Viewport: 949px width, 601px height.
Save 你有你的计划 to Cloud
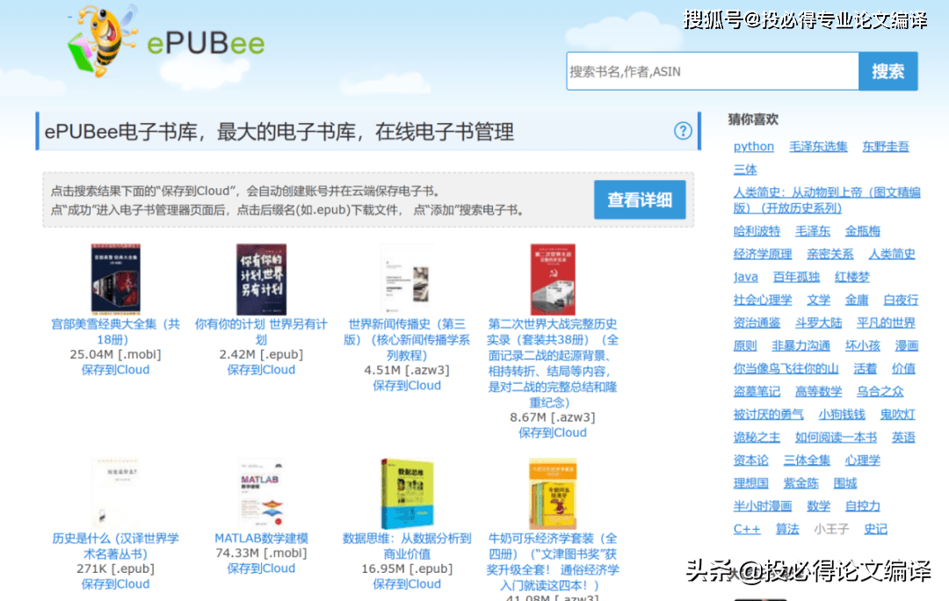261,370
